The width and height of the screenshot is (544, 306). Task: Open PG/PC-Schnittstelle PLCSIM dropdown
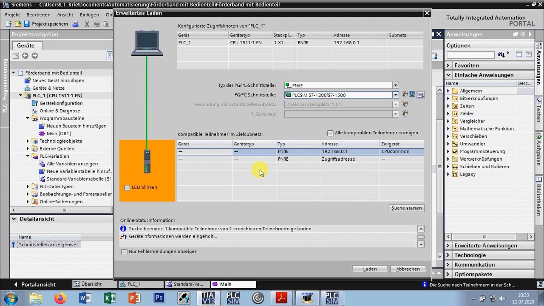point(396,95)
